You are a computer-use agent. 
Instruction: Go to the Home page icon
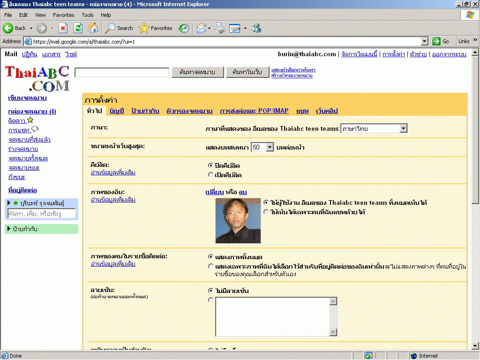click(93, 28)
